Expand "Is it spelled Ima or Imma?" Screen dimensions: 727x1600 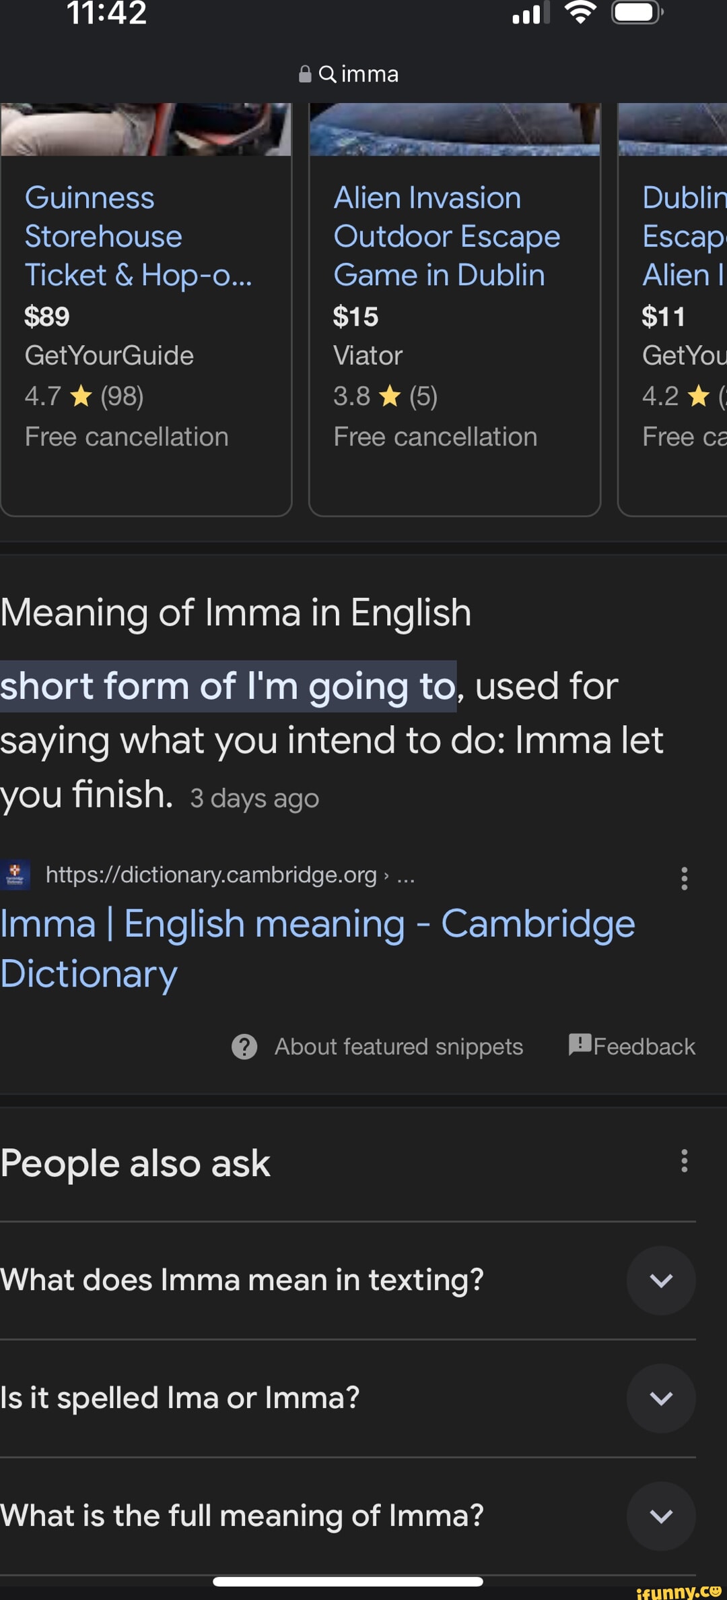660,1398
